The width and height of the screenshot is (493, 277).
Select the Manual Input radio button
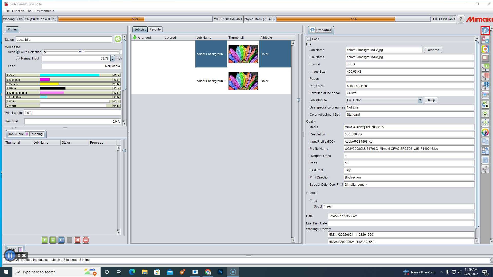point(18,58)
